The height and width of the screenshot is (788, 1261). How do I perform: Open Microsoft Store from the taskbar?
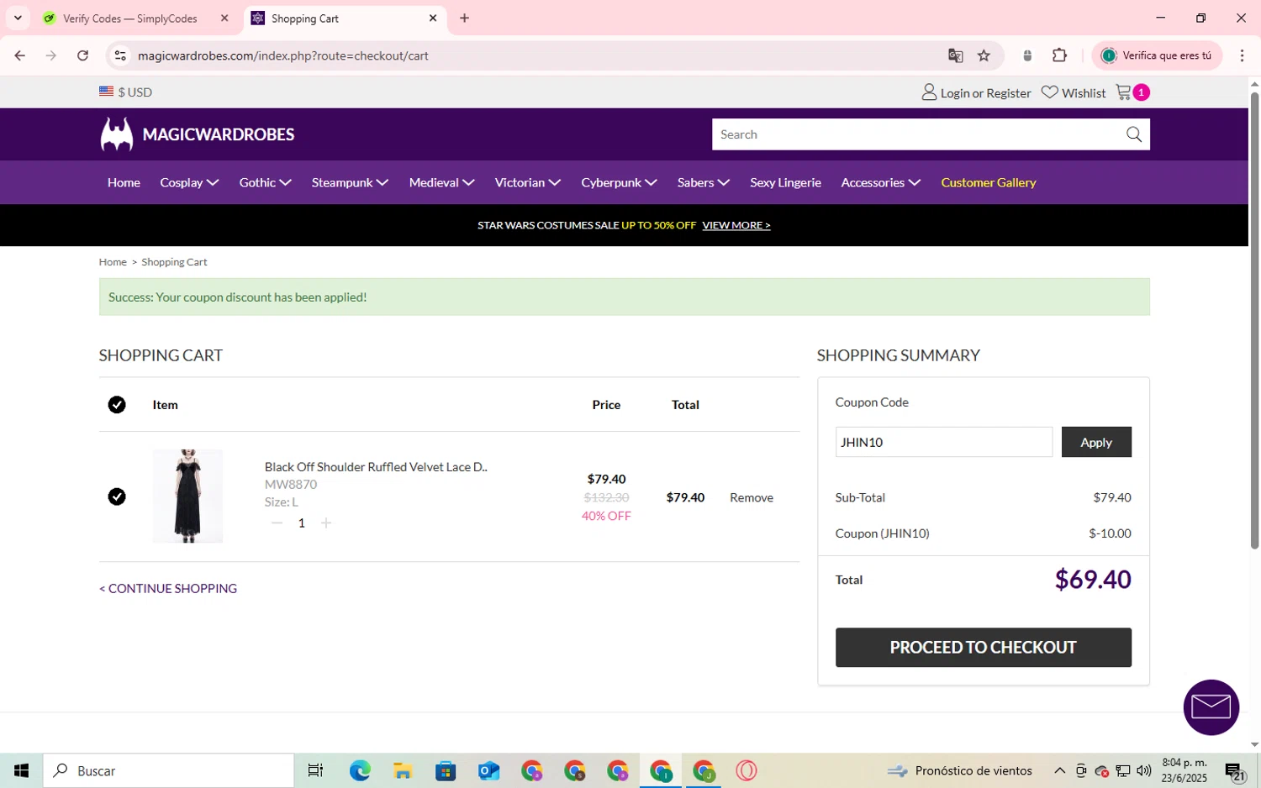[446, 770]
